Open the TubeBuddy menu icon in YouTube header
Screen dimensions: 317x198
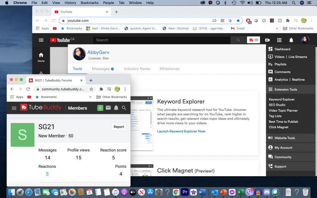pos(253,40)
